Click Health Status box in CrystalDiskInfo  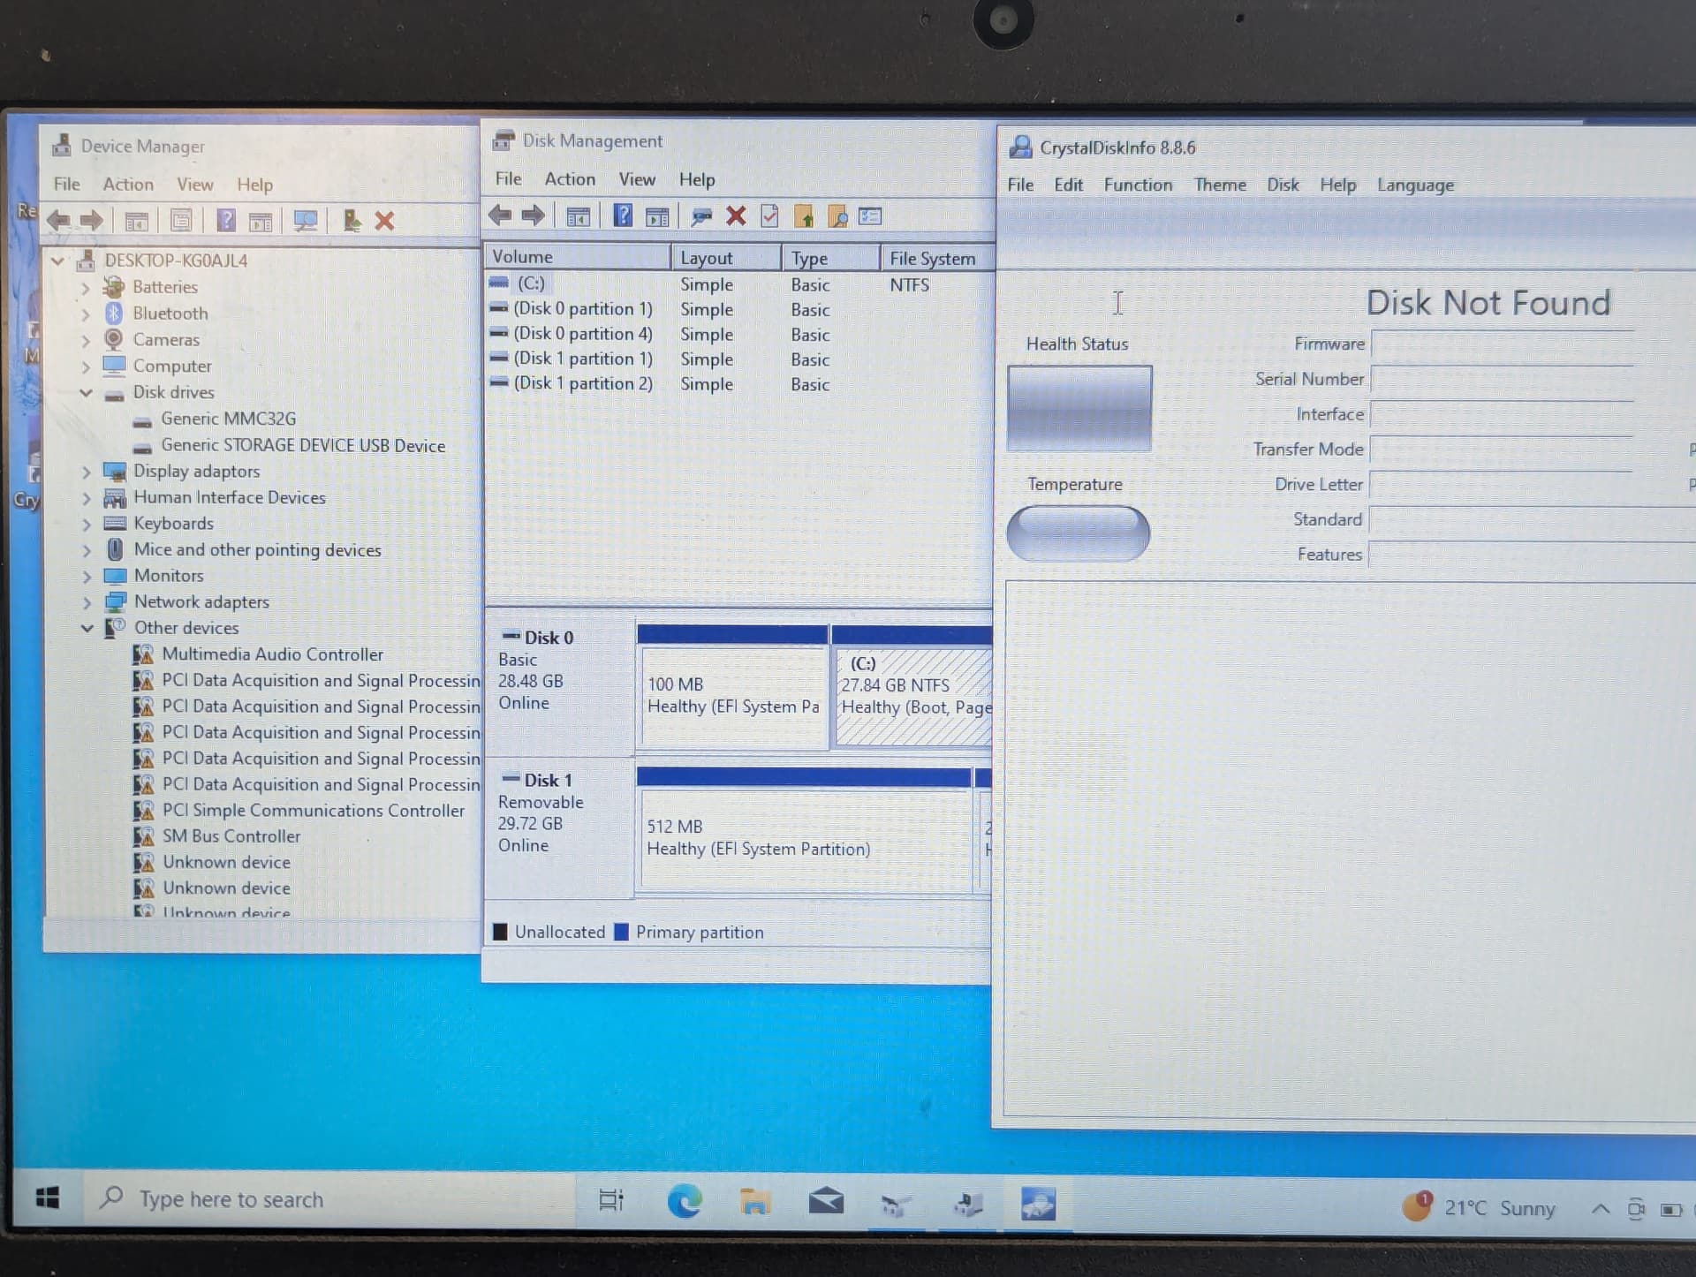(x=1079, y=408)
